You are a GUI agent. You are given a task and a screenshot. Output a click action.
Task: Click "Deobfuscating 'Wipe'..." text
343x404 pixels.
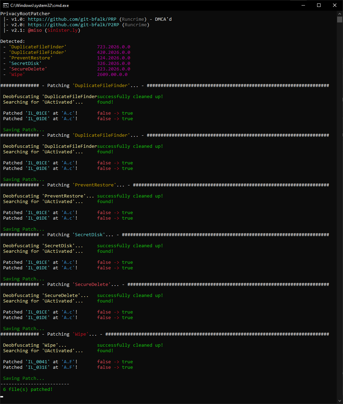[x=35, y=345]
